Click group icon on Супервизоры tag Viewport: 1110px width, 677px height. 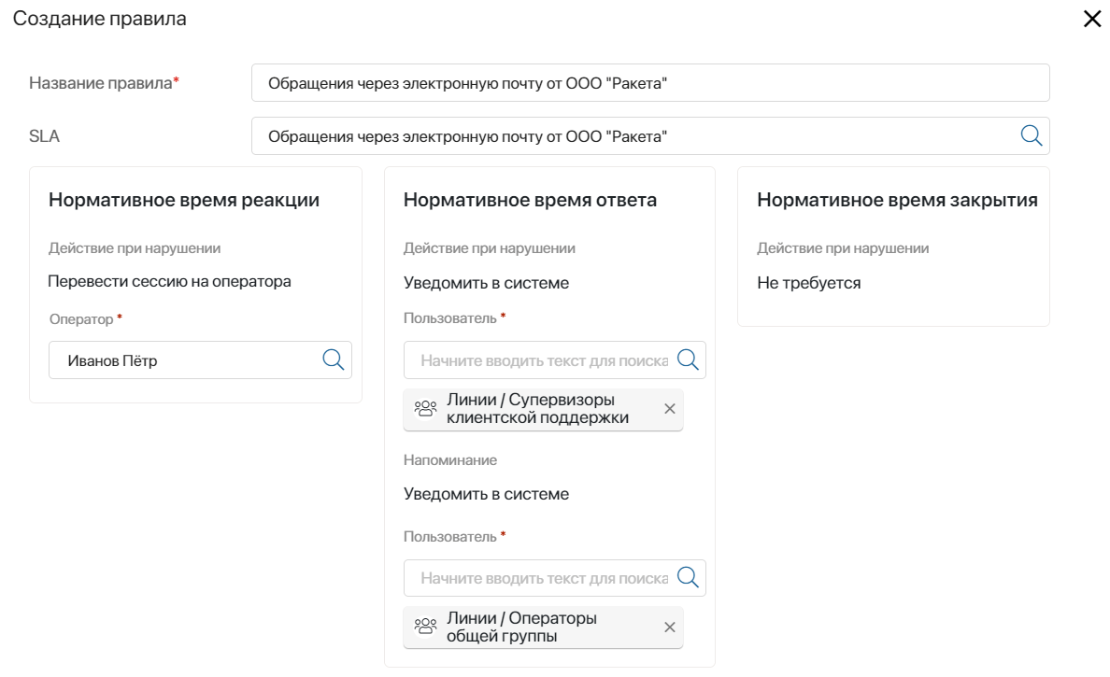pos(425,409)
